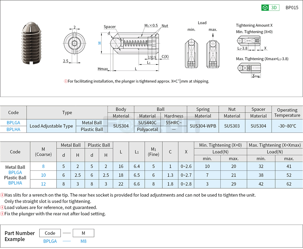Click the green cube icon
The image size is (303, 249).
tap(264, 7)
